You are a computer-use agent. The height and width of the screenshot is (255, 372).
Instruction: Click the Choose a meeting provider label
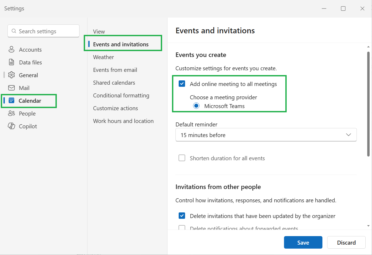tap(223, 97)
